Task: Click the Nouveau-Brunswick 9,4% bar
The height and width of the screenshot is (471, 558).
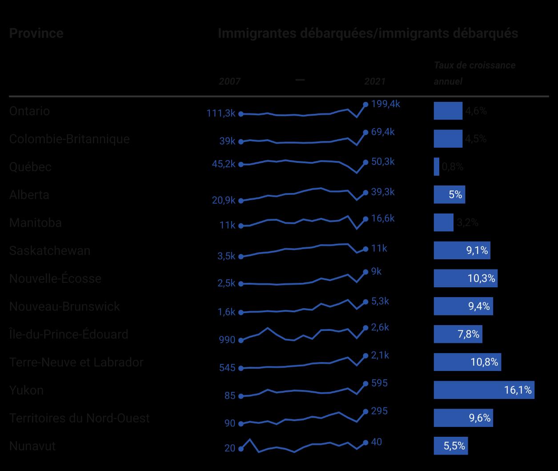Action: [x=463, y=306]
